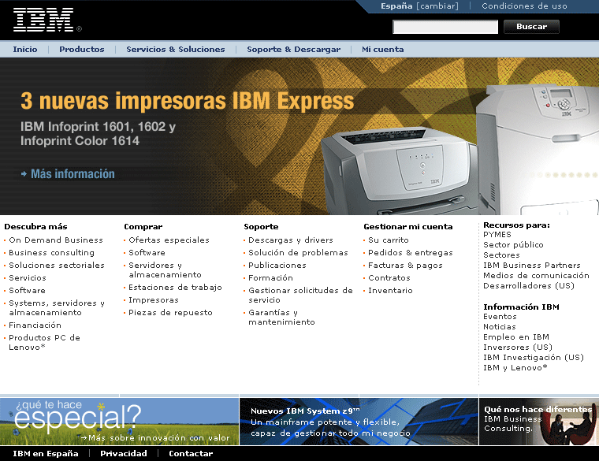Visit Systems, servidores y almacenamiento link
This screenshot has height=461, width=599.
(x=57, y=307)
